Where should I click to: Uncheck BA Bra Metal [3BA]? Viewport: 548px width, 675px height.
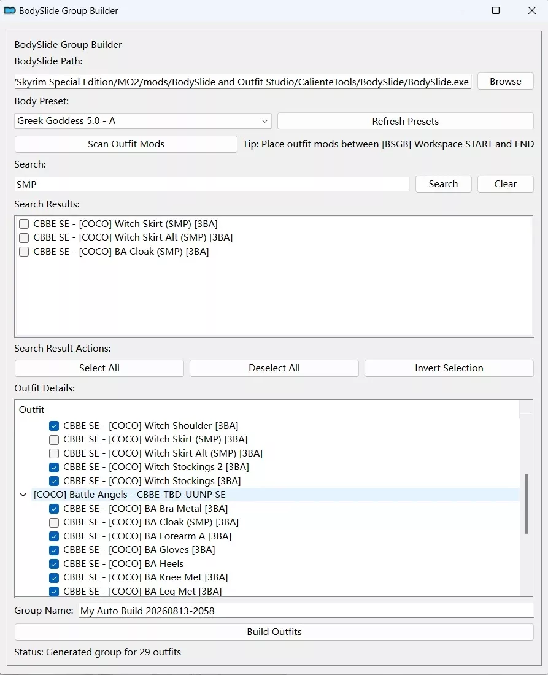point(54,509)
